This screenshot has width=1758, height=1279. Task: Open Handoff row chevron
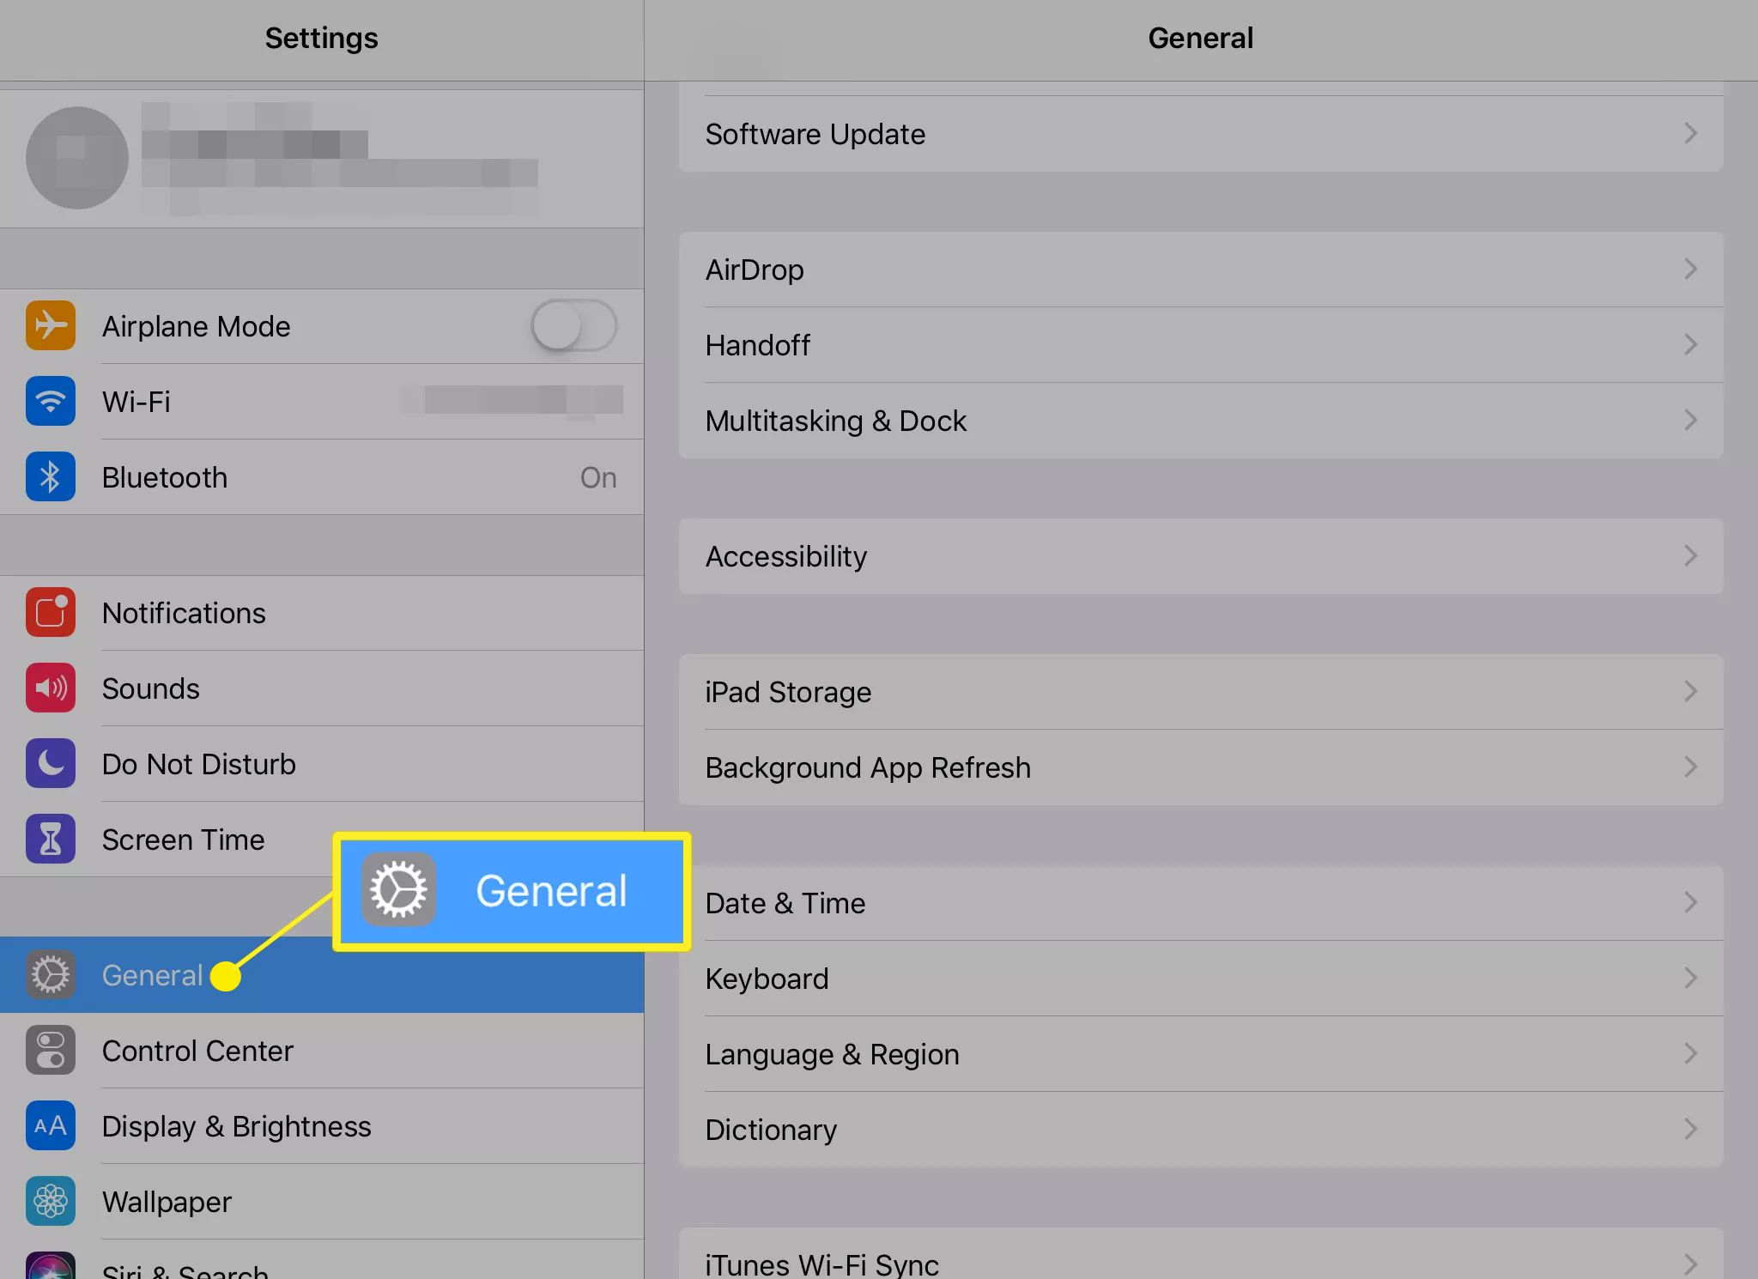[x=1690, y=344]
